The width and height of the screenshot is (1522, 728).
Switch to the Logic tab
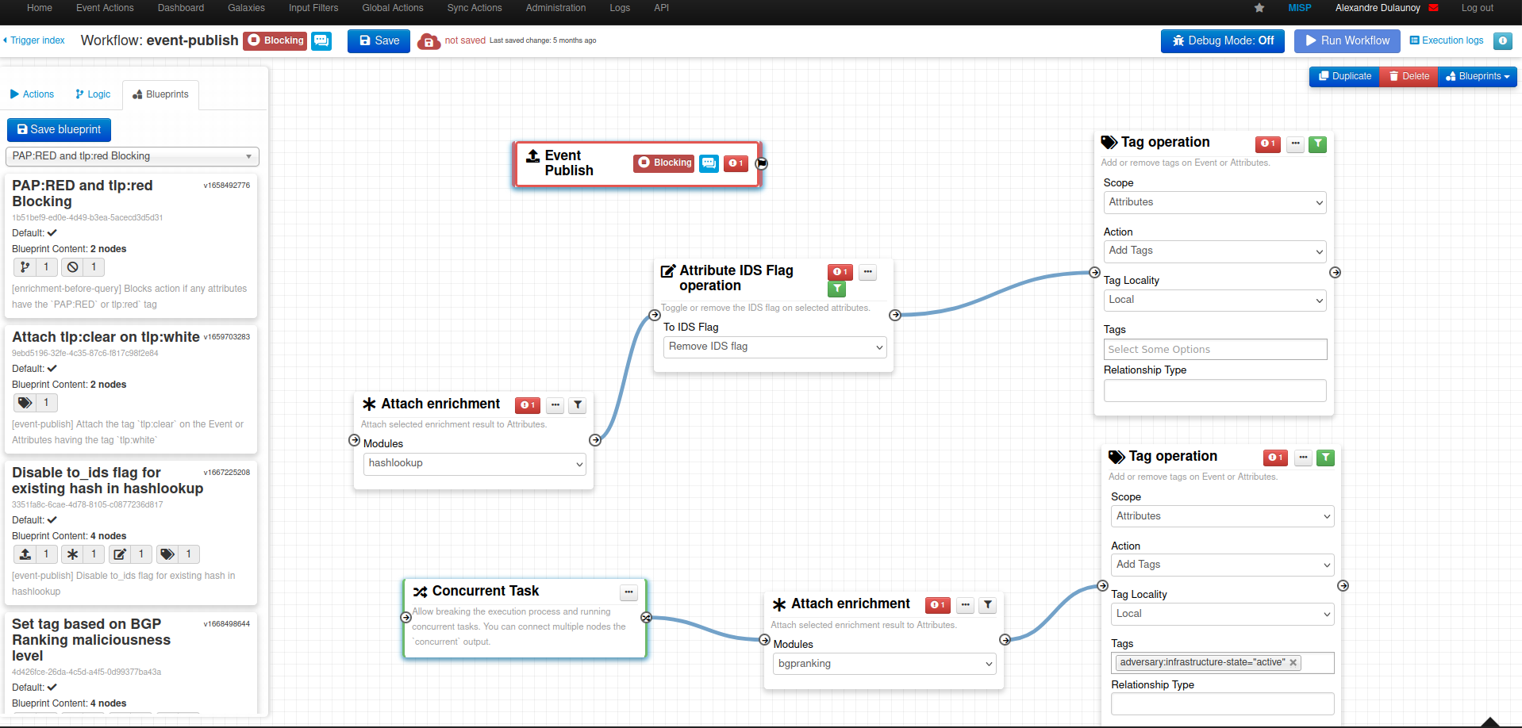tap(93, 94)
